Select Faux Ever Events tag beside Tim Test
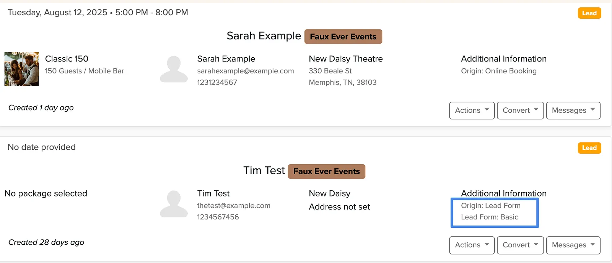612x263 pixels. click(x=327, y=171)
